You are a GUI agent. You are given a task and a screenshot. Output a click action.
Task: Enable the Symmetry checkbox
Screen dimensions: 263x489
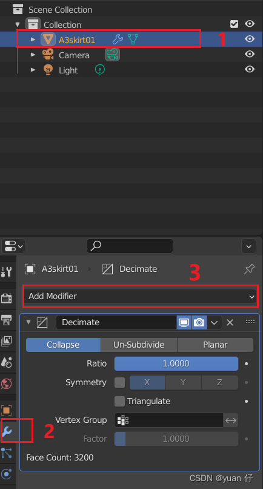coord(119,383)
